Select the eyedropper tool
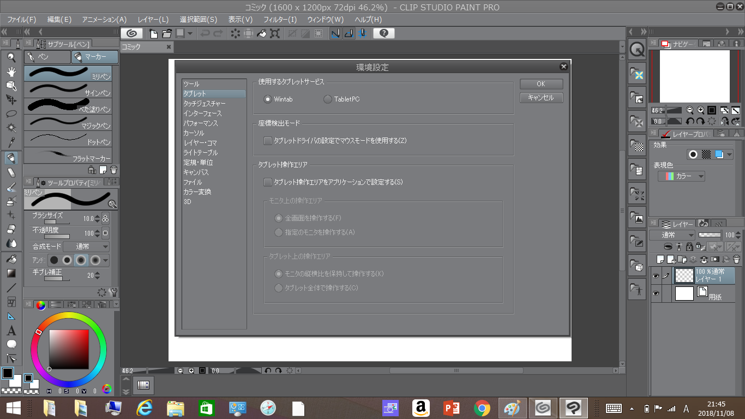Screen dimensions: 745x419 (x=11, y=143)
